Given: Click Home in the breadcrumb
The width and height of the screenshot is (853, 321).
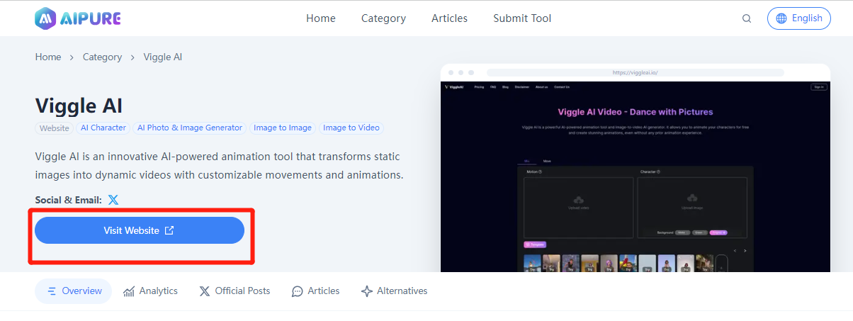Looking at the screenshot, I should coord(48,57).
